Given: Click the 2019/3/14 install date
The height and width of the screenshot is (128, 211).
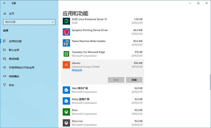Looking at the screenshot, I should pyautogui.click(x=137, y=56).
